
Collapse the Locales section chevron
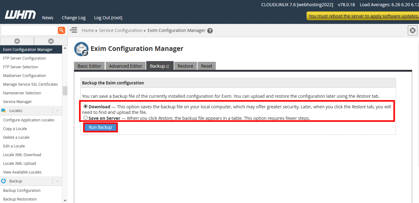(x=57, y=111)
